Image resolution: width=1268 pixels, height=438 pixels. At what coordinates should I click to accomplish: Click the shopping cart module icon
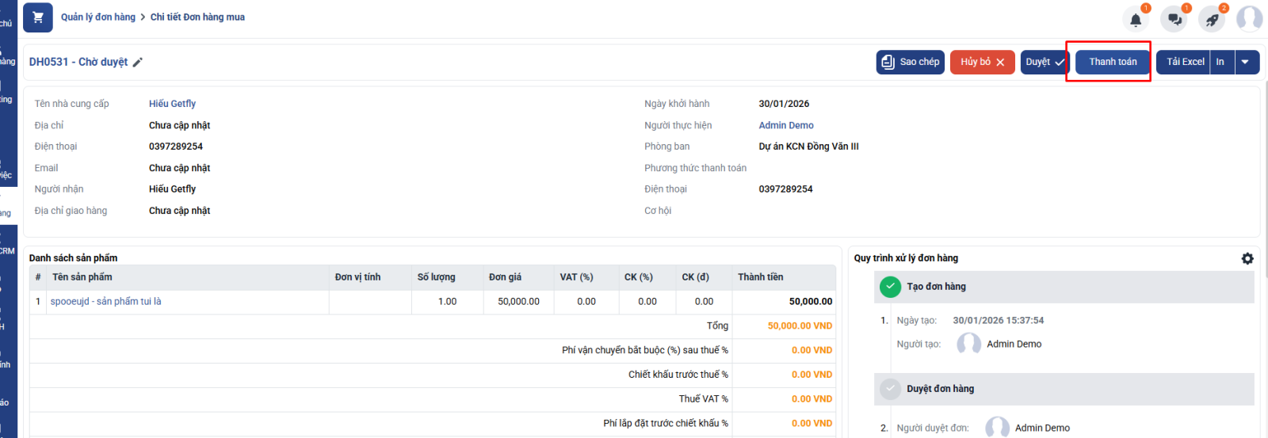coord(37,17)
